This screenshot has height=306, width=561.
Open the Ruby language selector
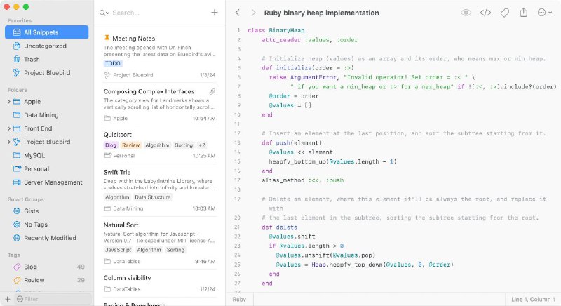(240, 299)
